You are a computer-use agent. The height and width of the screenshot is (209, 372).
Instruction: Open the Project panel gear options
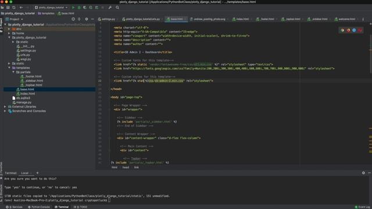(x=87, y=19)
